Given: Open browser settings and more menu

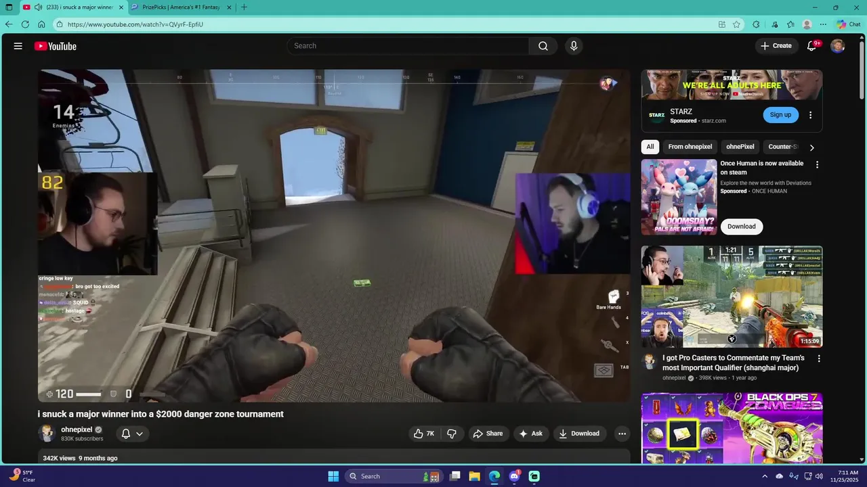Looking at the screenshot, I should [x=823, y=24].
